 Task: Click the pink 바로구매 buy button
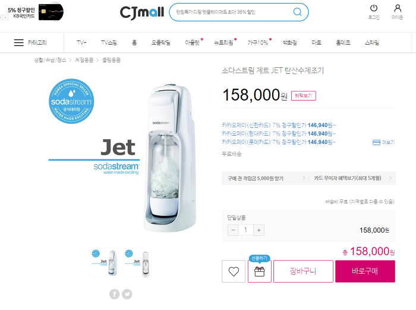365,271
